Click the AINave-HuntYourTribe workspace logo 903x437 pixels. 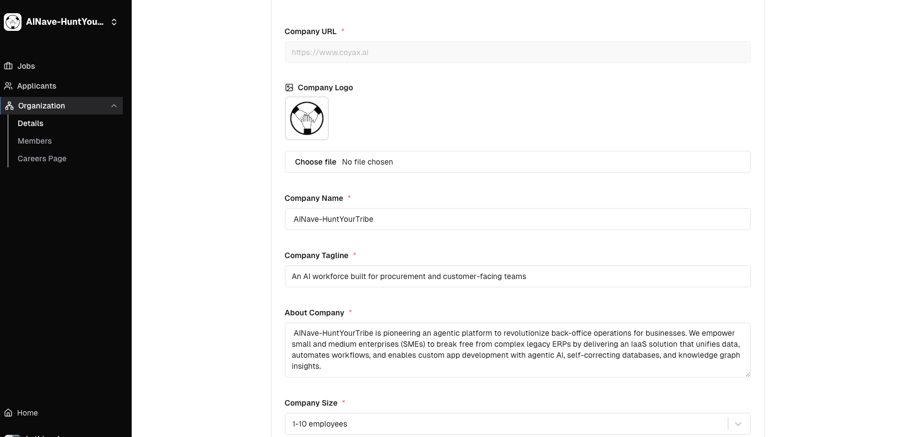13,22
